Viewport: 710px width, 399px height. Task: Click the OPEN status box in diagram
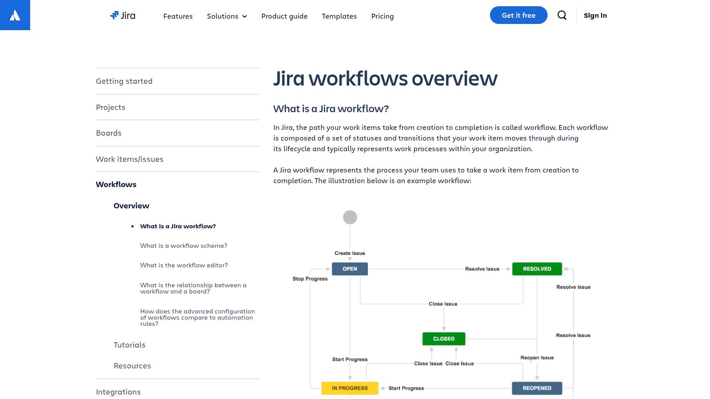click(350, 269)
